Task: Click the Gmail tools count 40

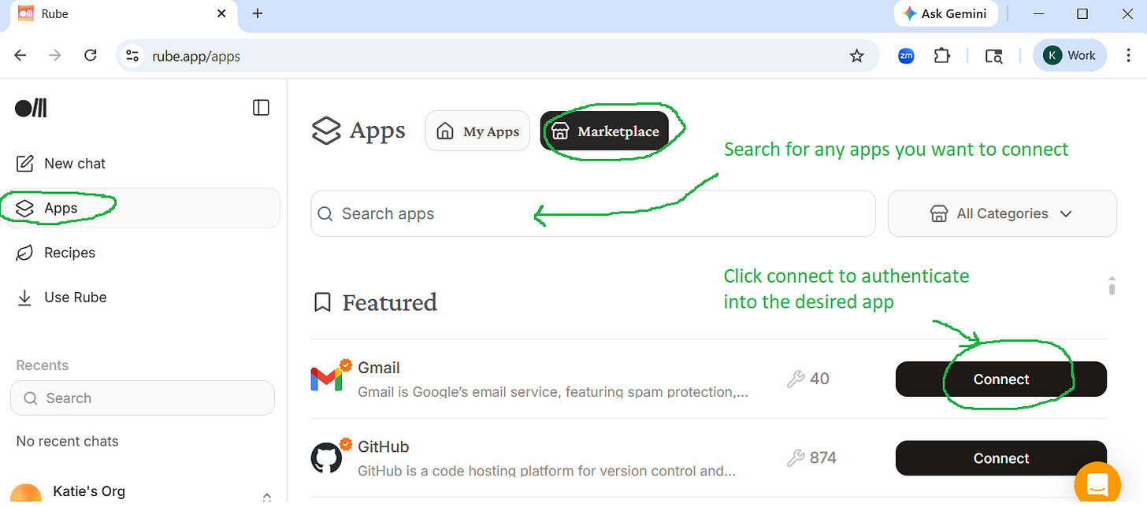Action: pos(819,379)
